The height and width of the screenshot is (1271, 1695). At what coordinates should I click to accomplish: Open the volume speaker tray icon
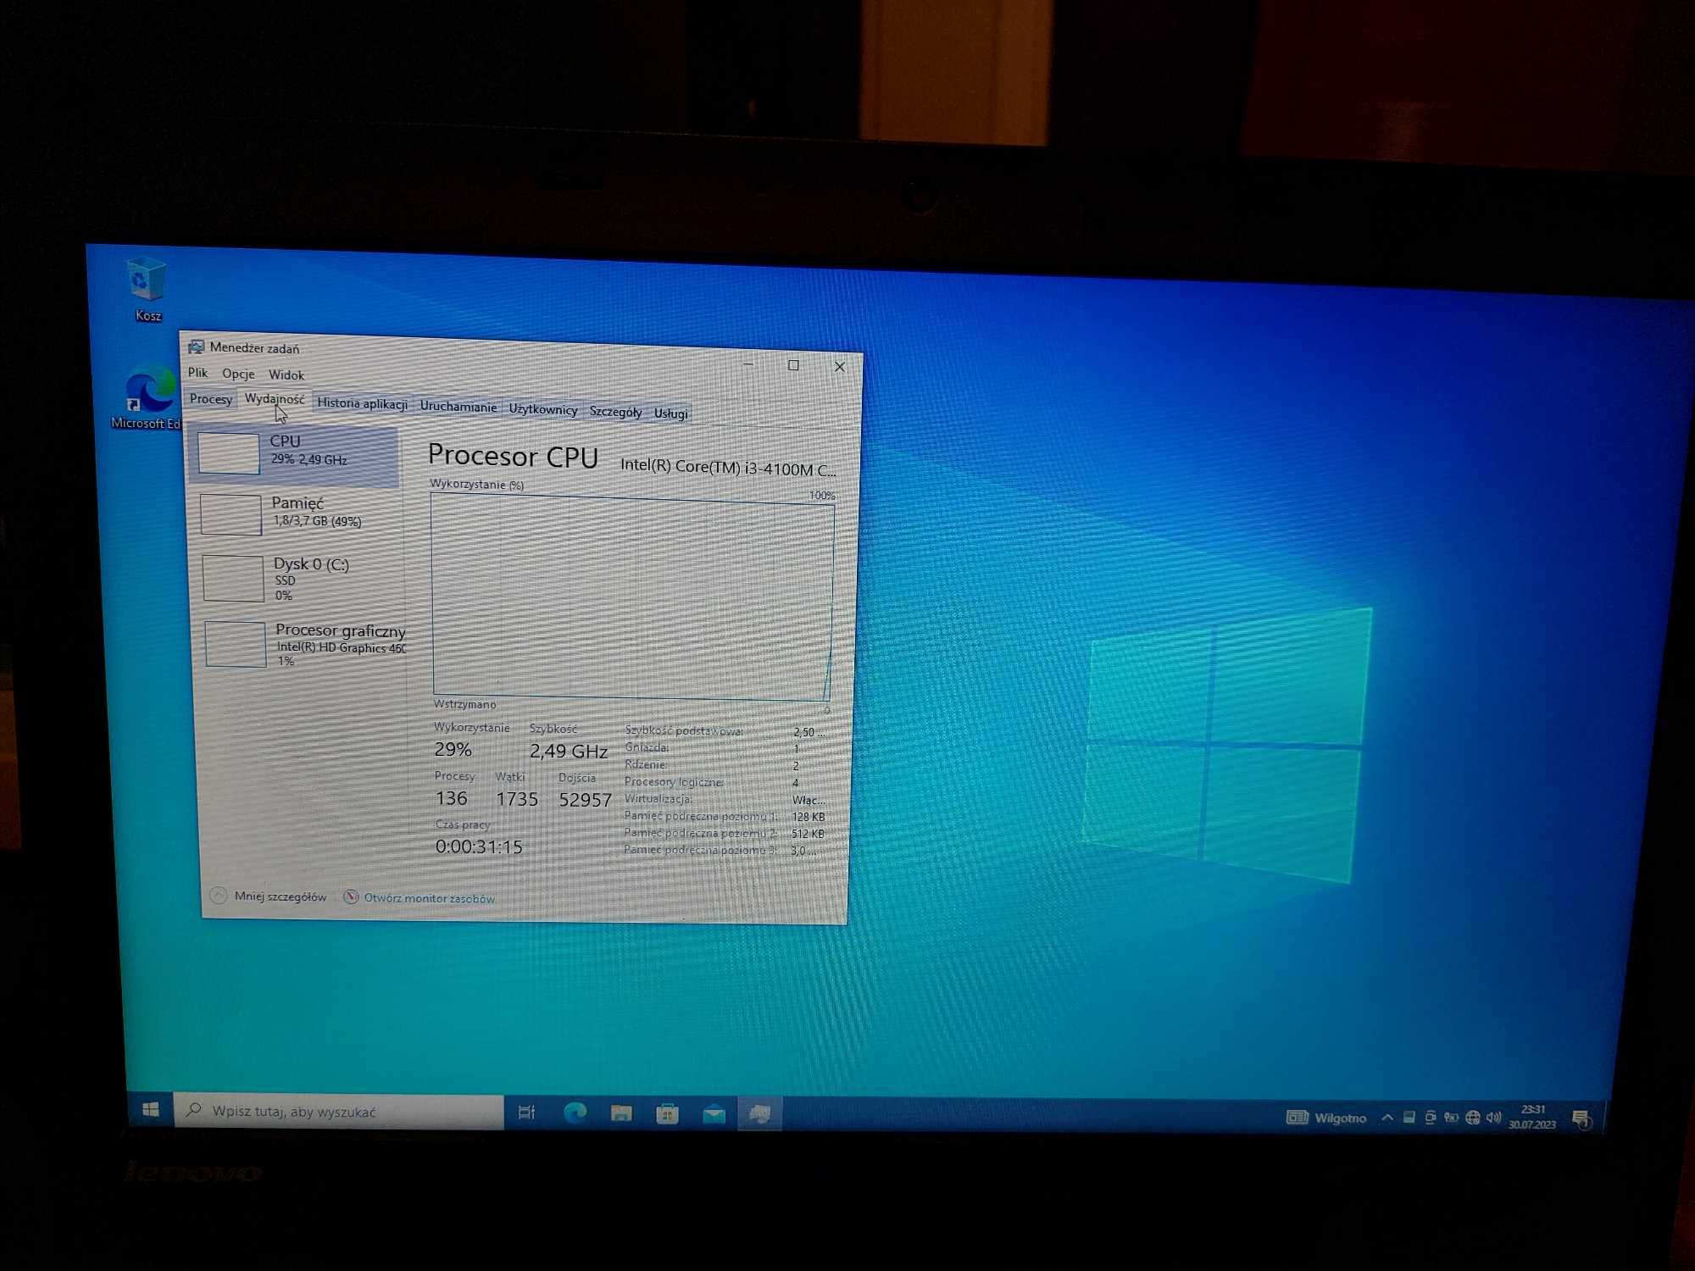tap(1494, 1118)
